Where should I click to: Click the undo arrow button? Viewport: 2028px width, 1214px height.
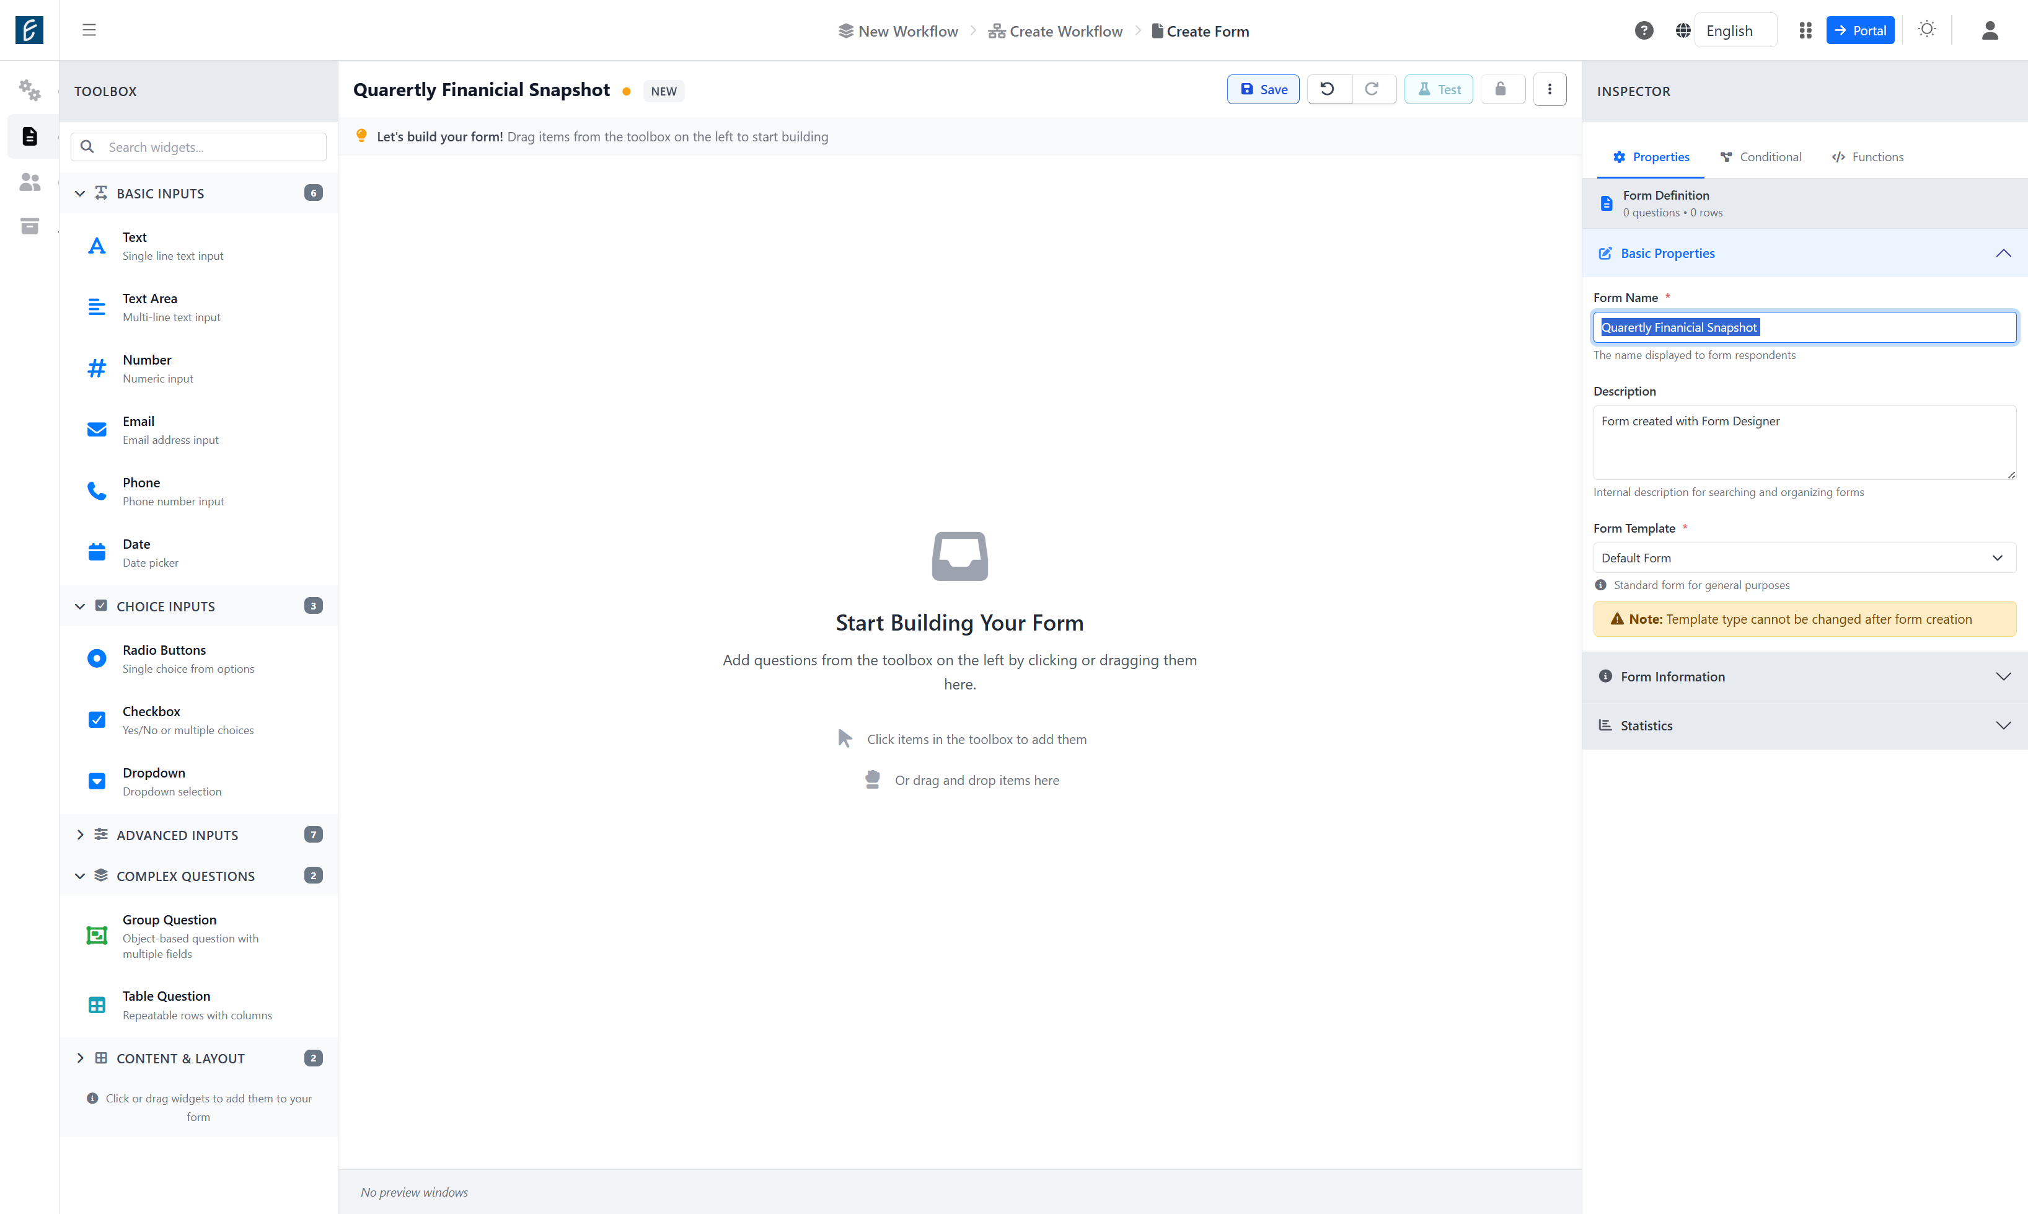[x=1328, y=89]
